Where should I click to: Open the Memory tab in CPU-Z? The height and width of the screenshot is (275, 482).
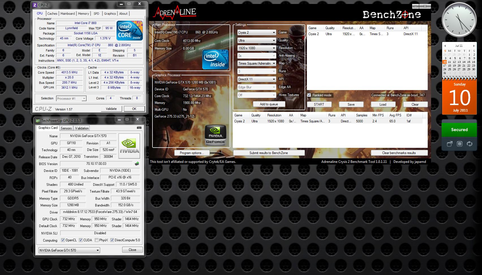[83, 14]
